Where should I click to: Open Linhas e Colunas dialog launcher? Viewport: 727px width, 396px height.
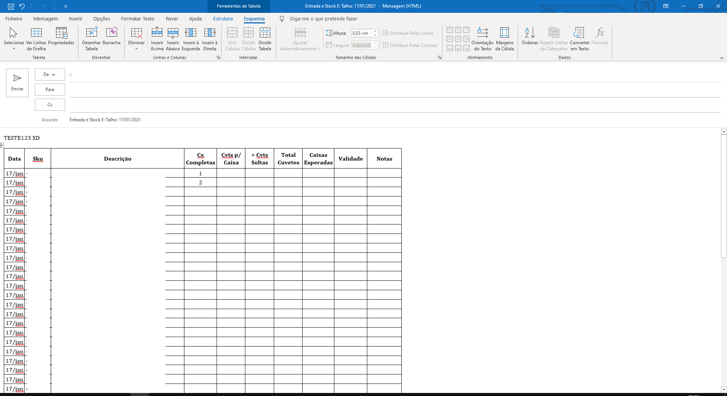(218, 57)
